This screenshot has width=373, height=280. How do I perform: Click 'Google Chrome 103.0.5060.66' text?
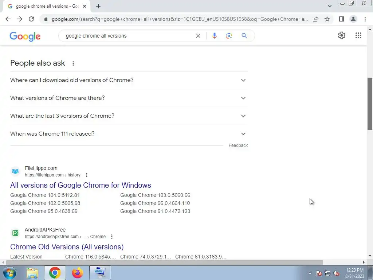click(x=155, y=195)
